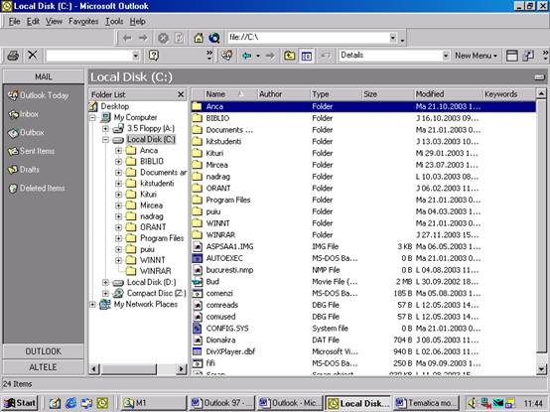This screenshot has height=412, width=550.
Task: Open the Help question-mark icon
Action: pos(154,56)
